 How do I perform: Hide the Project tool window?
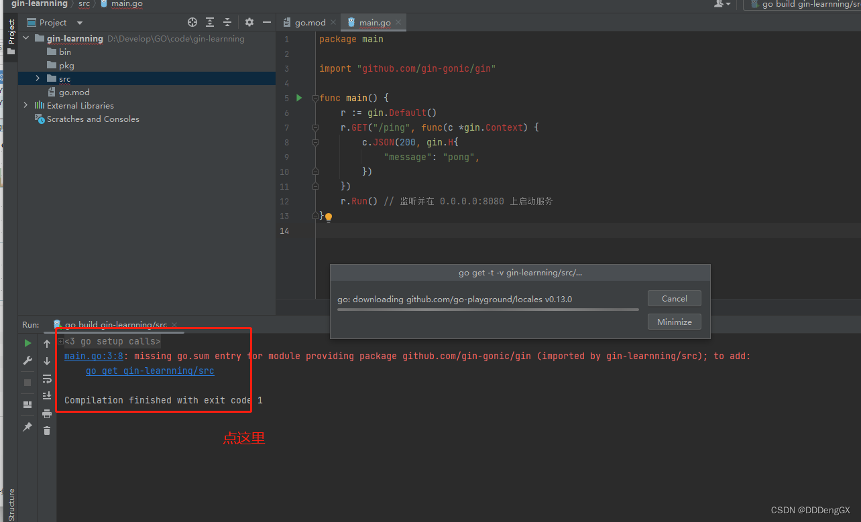point(266,22)
